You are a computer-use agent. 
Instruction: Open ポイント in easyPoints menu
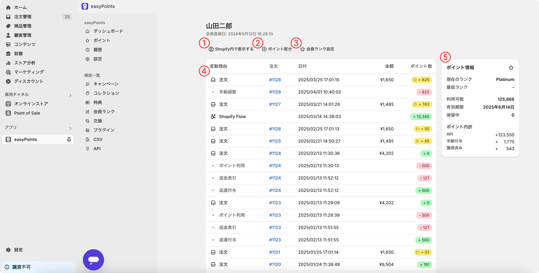pos(102,40)
